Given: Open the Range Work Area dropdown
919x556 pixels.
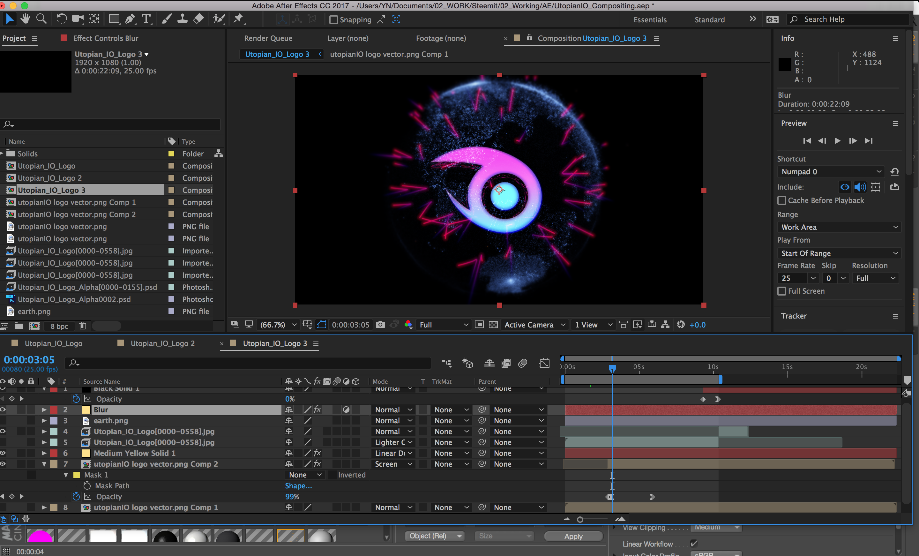Looking at the screenshot, I should tap(839, 227).
